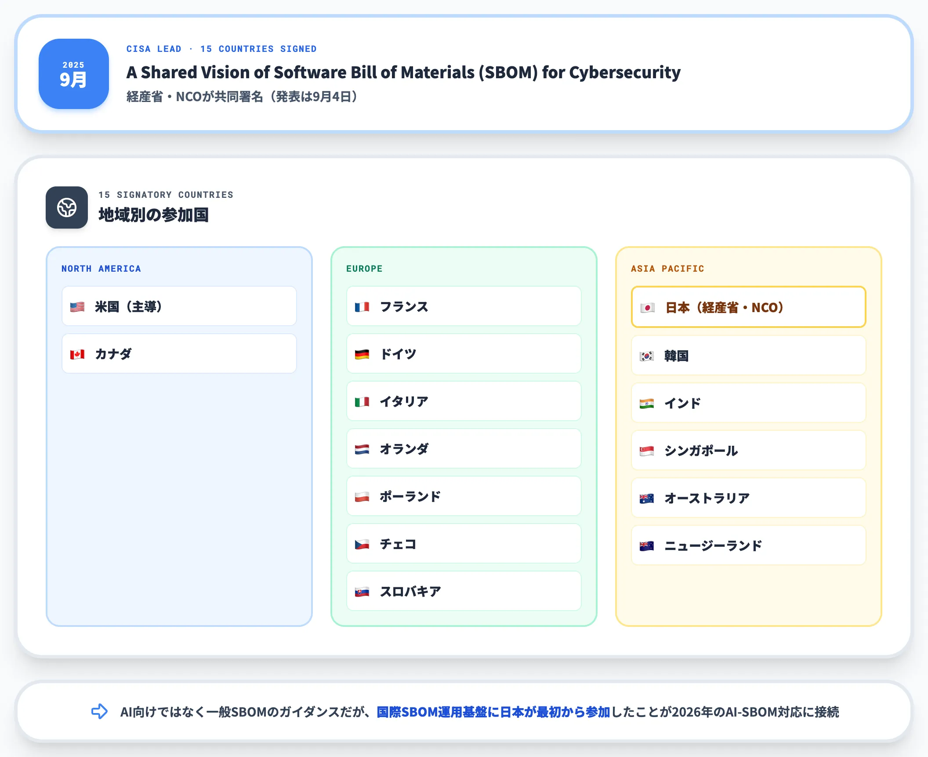This screenshot has height=757, width=928.
Task: Select the highlighted 日本（経産省・NCO） card
Action: point(749,307)
